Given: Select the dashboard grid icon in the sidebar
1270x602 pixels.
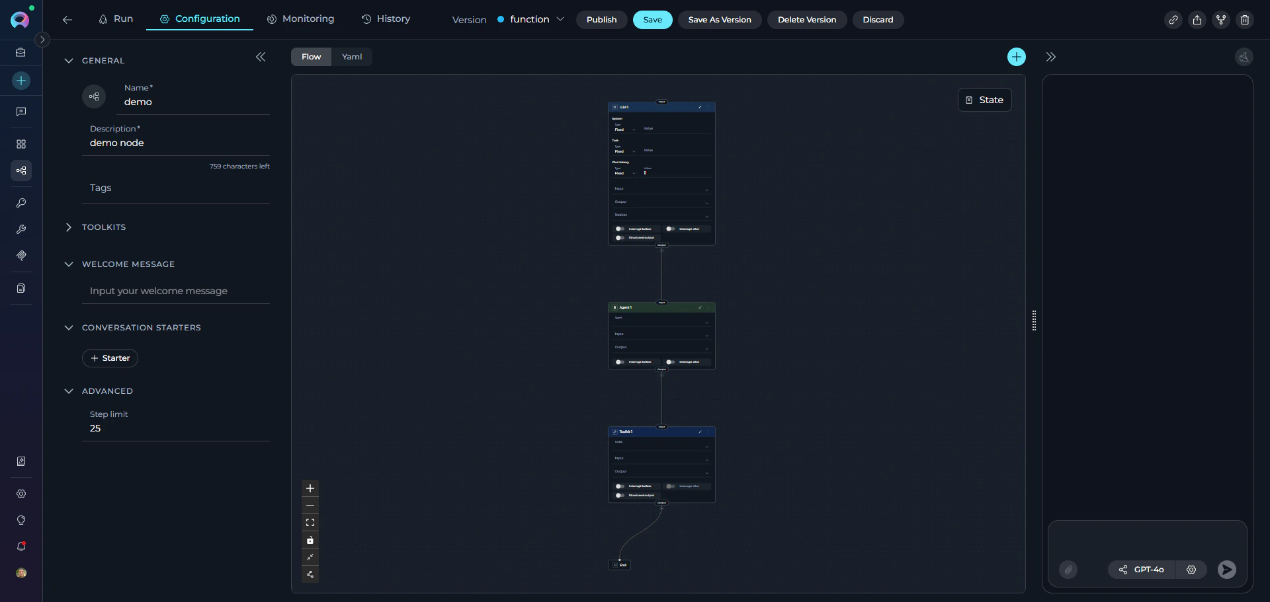Looking at the screenshot, I should [x=21, y=144].
